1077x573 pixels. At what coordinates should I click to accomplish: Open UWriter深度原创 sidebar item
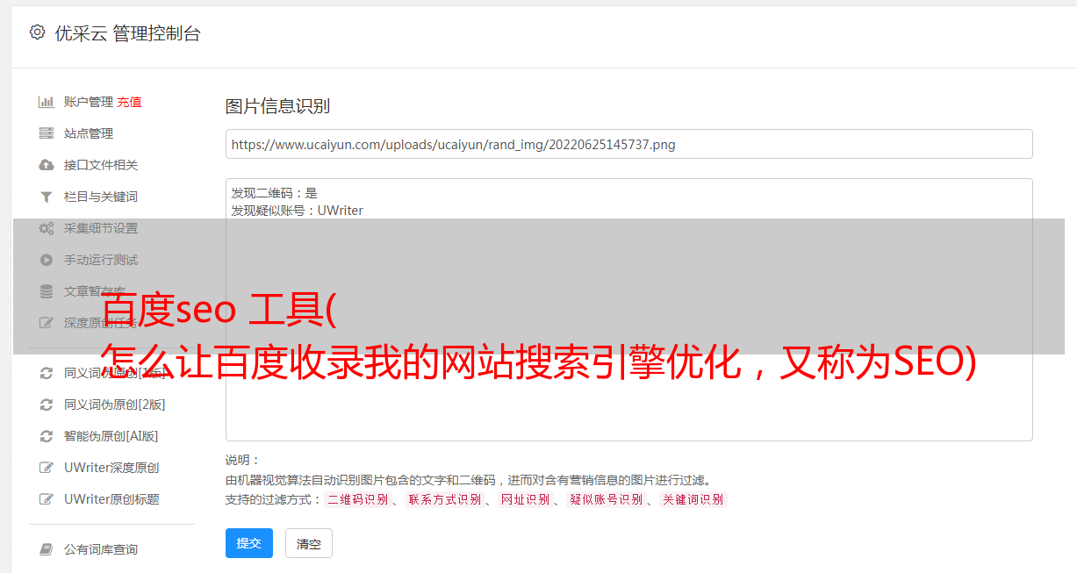[x=111, y=468]
